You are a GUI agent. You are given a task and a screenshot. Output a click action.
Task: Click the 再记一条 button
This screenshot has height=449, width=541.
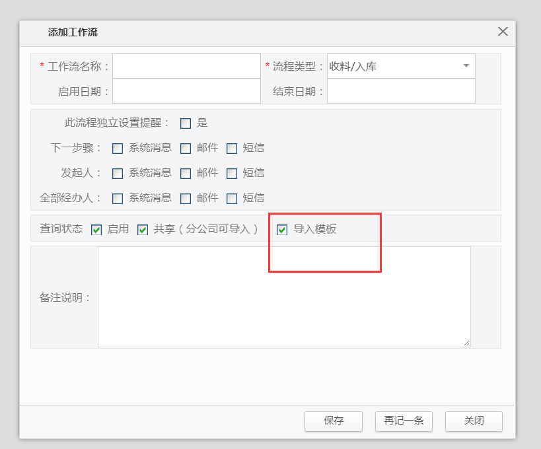[404, 421]
